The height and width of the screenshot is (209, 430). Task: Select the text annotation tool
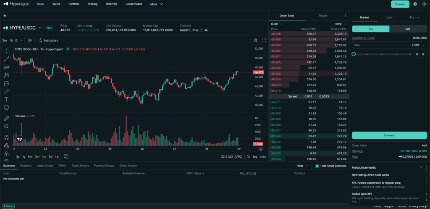7,99
